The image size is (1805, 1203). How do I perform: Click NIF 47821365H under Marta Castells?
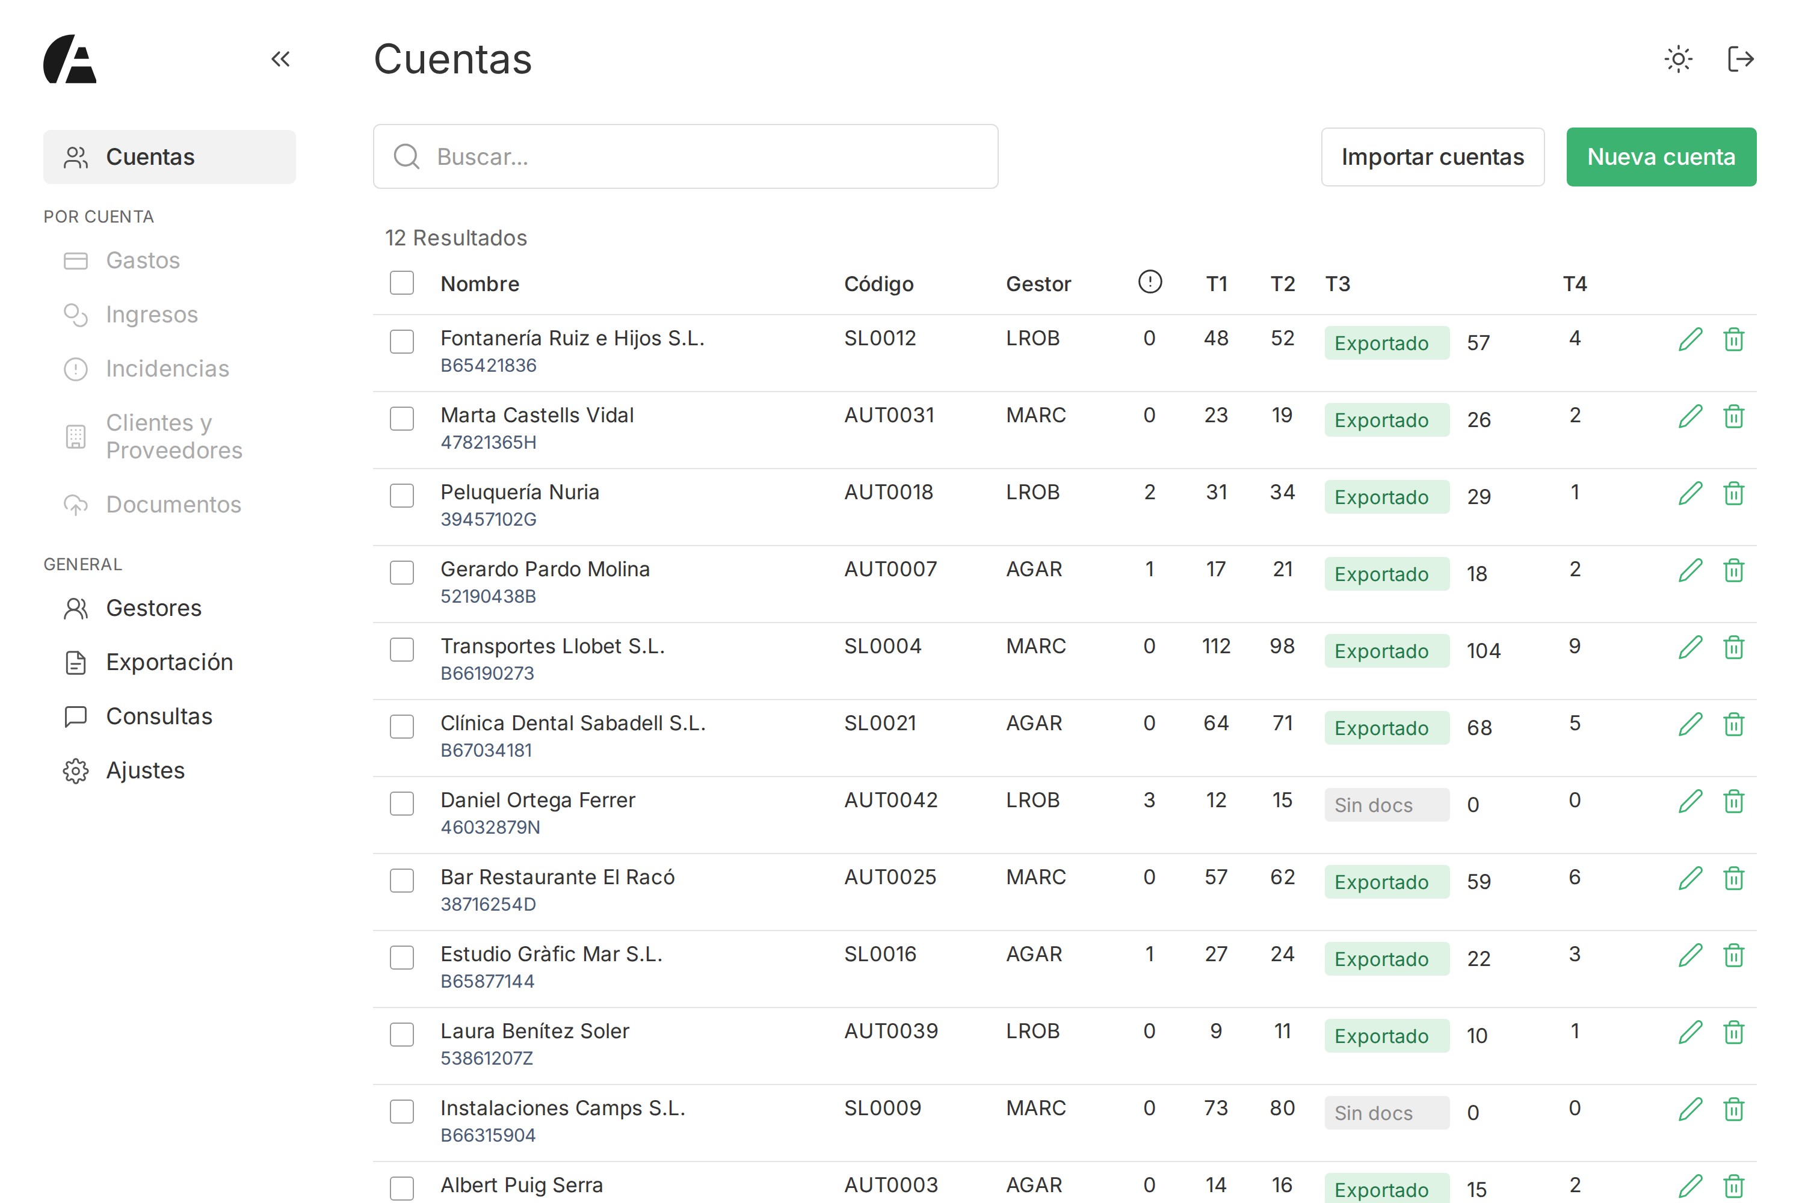pyautogui.click(x=488, y=442)
